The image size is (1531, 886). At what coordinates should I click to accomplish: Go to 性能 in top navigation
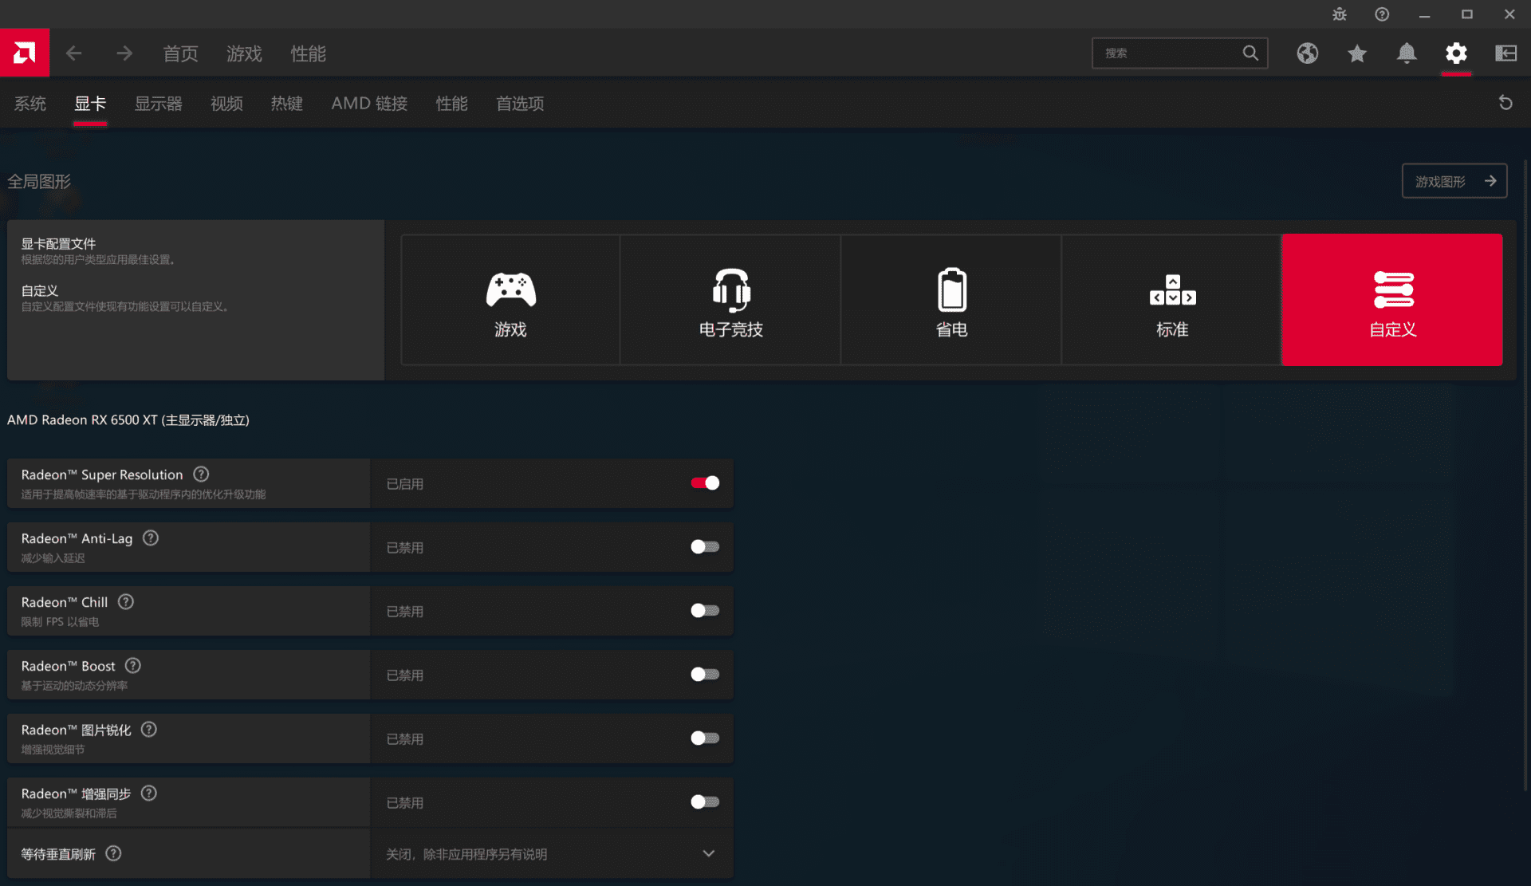tap(308, 53)
